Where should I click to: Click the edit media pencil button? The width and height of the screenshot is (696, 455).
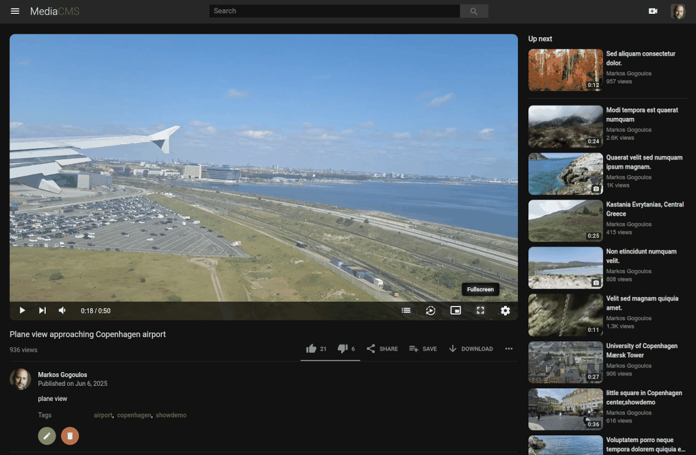pos(47,435)
